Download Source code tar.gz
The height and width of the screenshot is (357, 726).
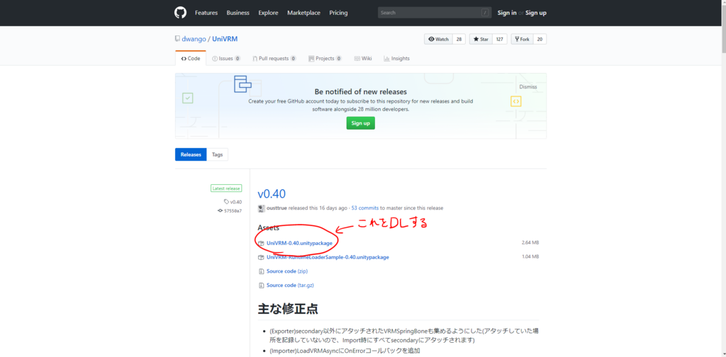point(290,285)
